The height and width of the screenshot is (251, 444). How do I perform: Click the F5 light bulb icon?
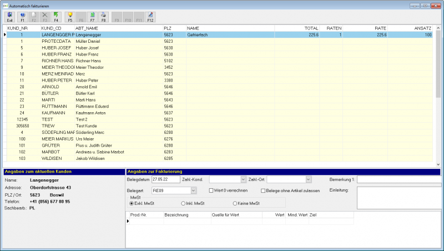pyautogui.click(x=70, y=17)
